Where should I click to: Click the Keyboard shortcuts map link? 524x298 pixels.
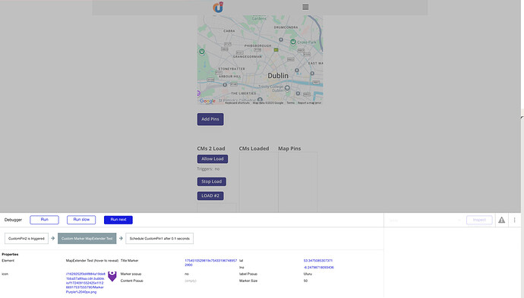click(237, 103)
